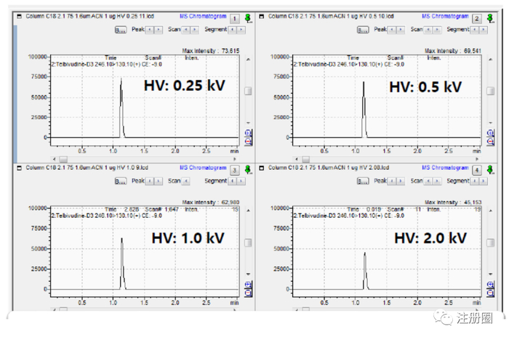Click horizontal scrollbar thumb in HV 0.25 kV panel

pyautogui.click(x=63, y=159)
